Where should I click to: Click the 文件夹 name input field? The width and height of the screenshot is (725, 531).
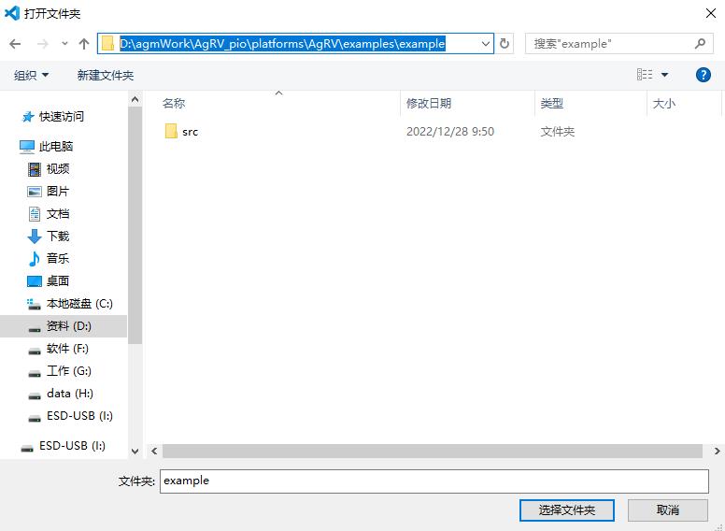pos(434,481)
